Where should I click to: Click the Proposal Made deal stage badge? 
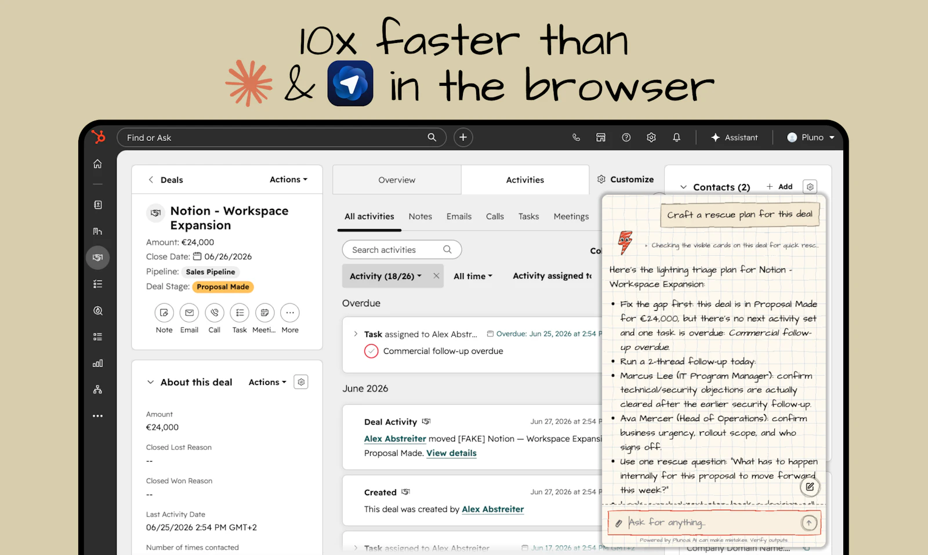click(223, 286)
